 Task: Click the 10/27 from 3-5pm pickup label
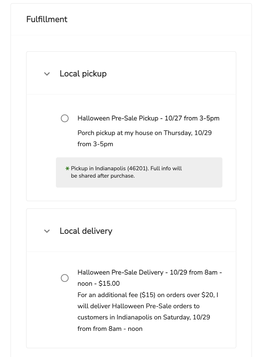click(192, 118)
